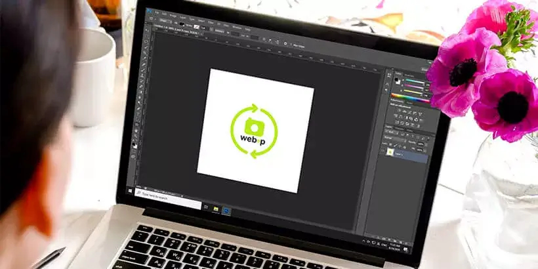Click the Photoshop taskbar icon

[226, 211]
